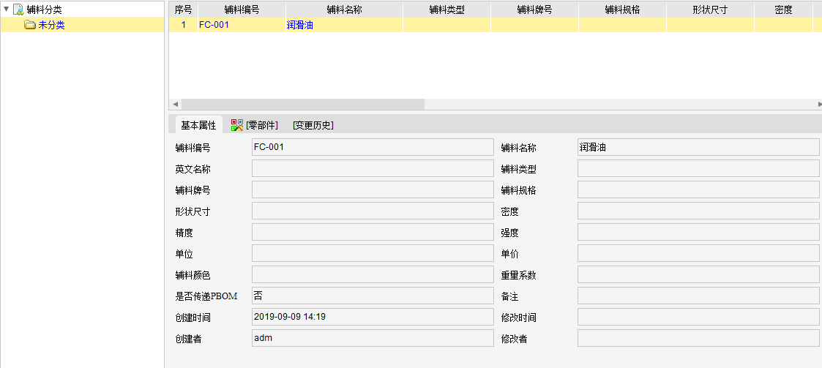Click the 重量系数 input field
Viewport: 822px width, 368px height.
[x=698, y=274]
